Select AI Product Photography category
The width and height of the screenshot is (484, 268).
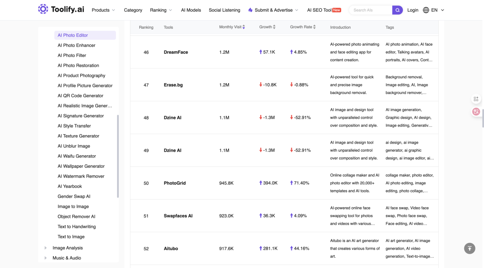[81, 76]
